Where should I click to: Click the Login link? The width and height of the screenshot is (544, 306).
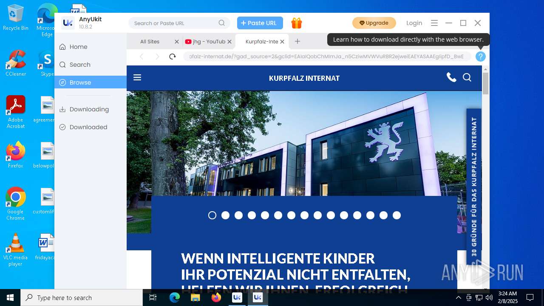tap(414, 23)
